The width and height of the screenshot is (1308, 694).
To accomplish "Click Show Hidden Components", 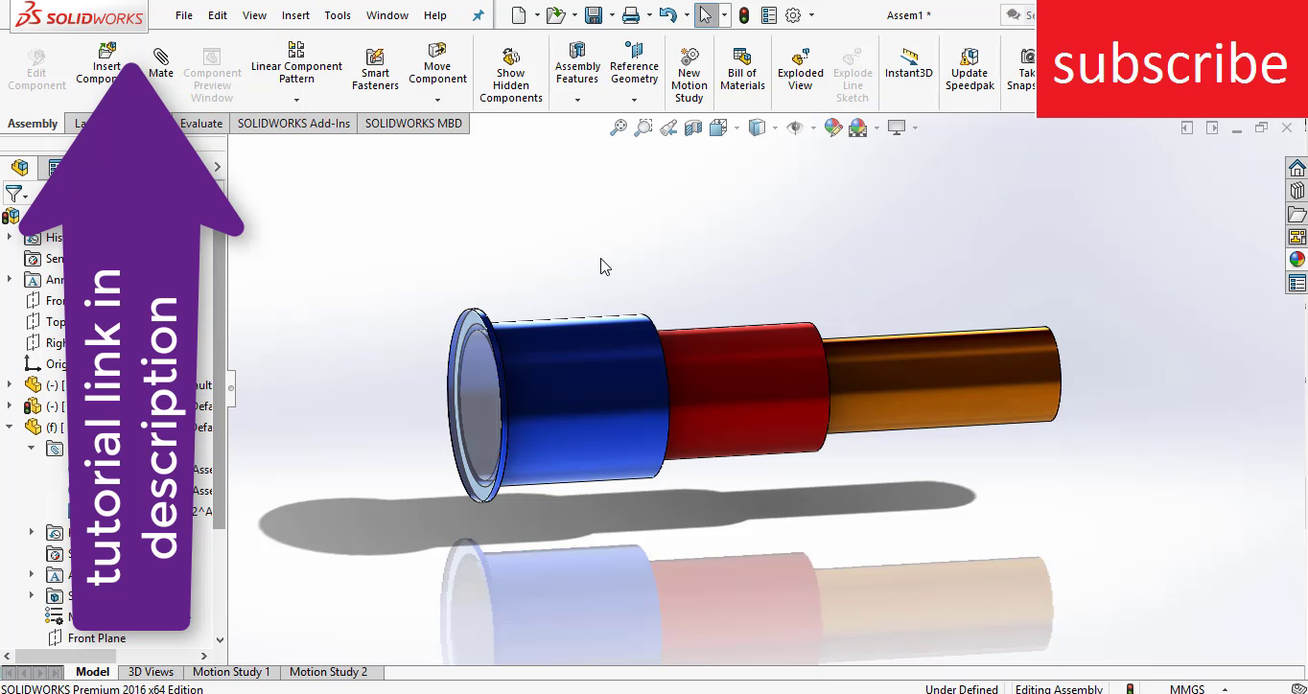I will [511, 75].
